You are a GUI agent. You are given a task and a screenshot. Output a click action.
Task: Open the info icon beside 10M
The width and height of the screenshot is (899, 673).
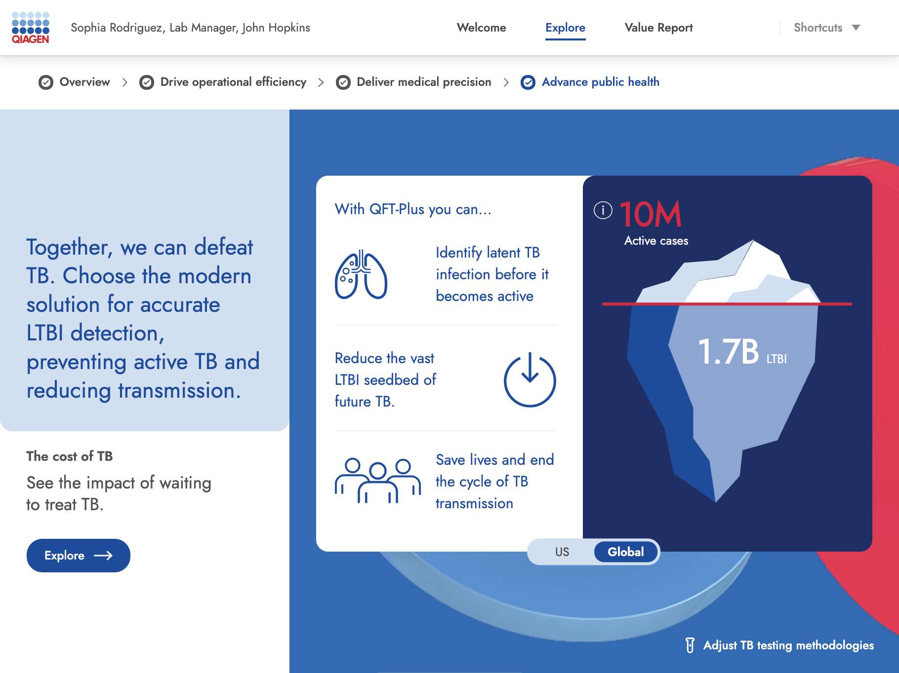(603, 210)
